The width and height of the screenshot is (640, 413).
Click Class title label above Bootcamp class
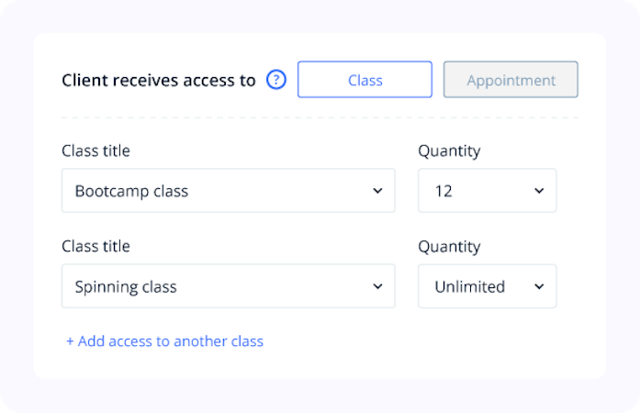[x=95, y=151]
